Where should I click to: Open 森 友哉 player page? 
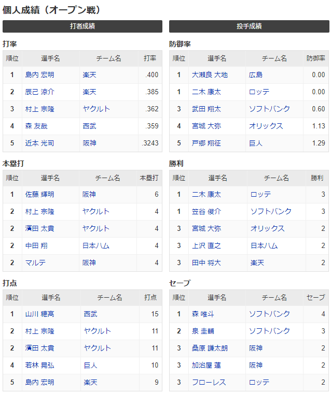tap(36, 126)
